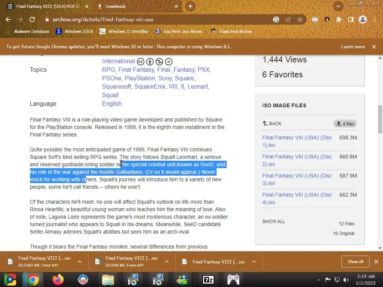Click the Action Center flag tray icon

pyautogui.click(x=328, y=280)
